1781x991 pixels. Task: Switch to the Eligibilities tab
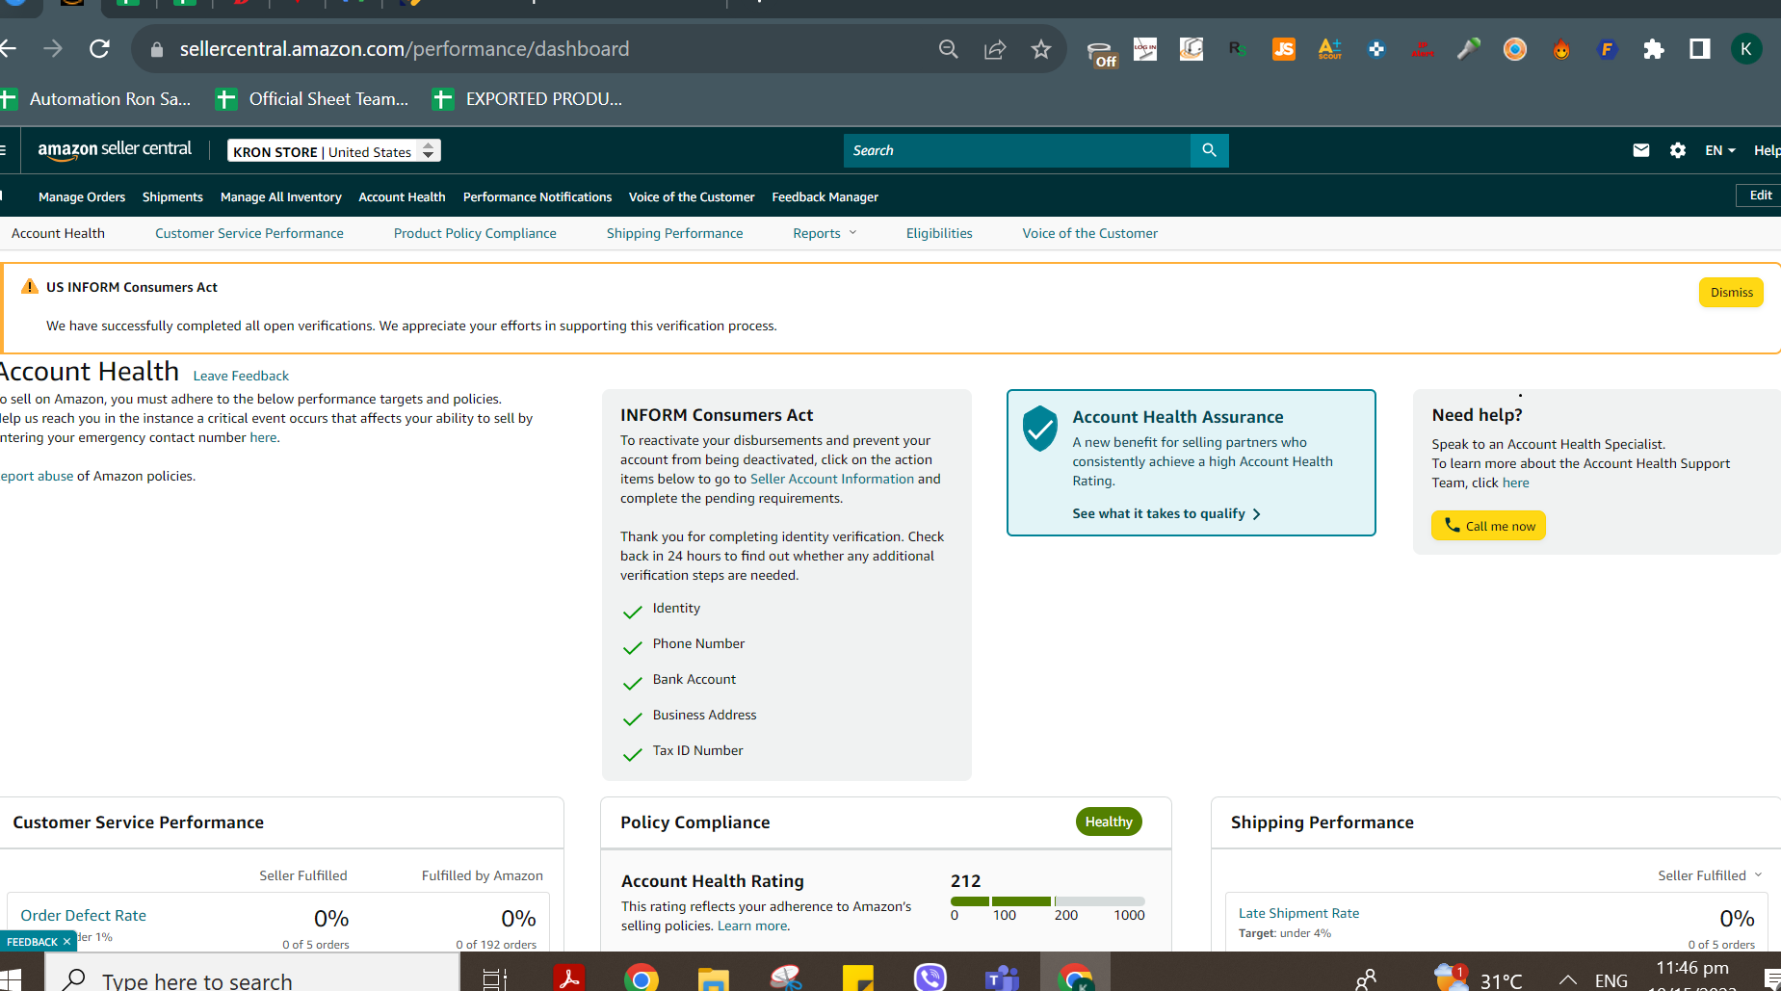point(939,233)
